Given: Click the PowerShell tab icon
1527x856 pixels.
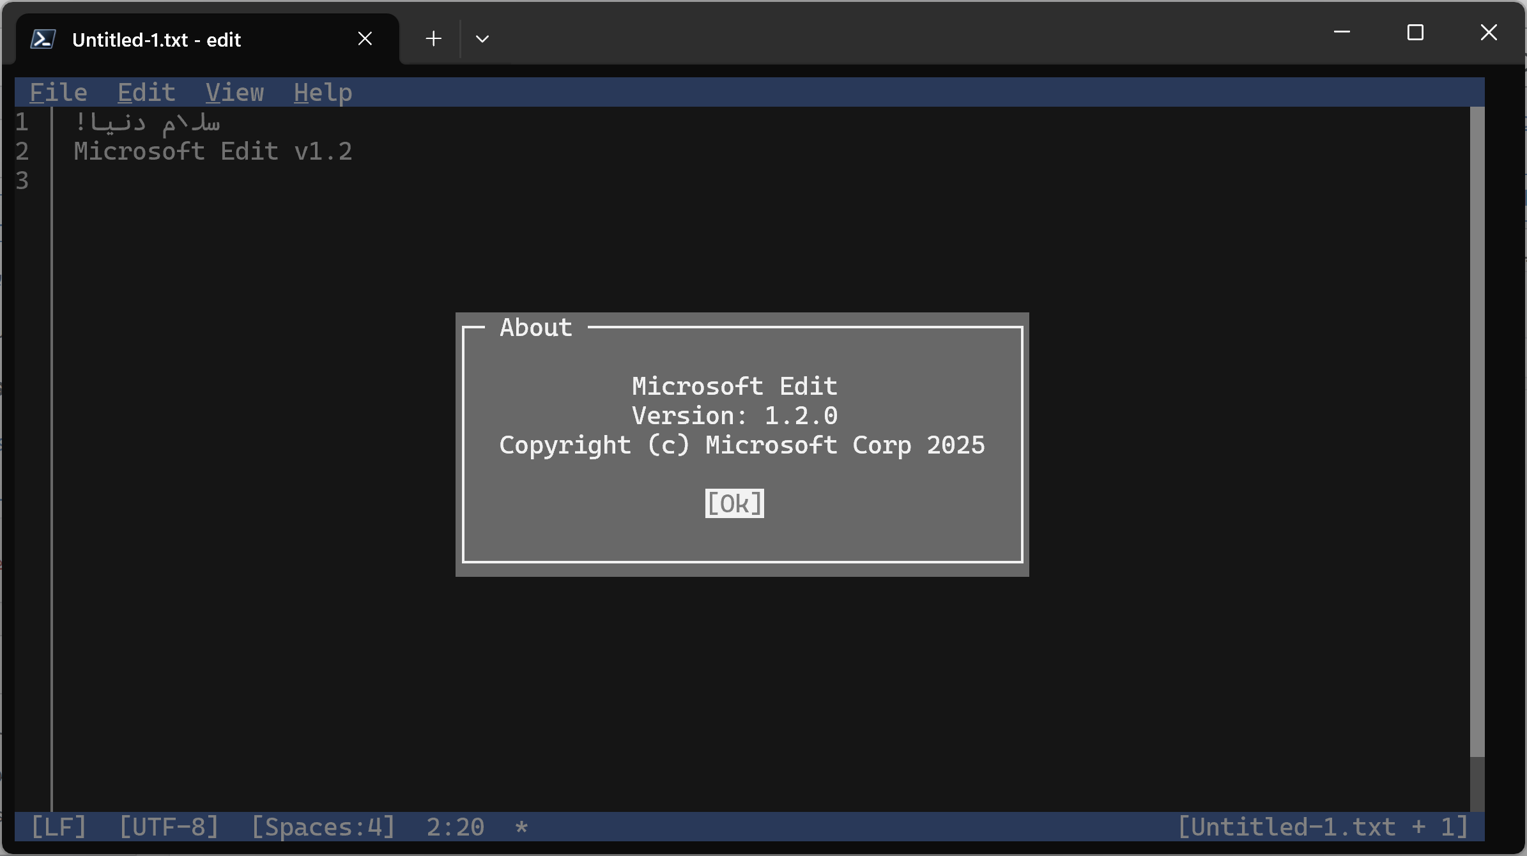Looking at the screenshot, I should (x=43, y=39).
